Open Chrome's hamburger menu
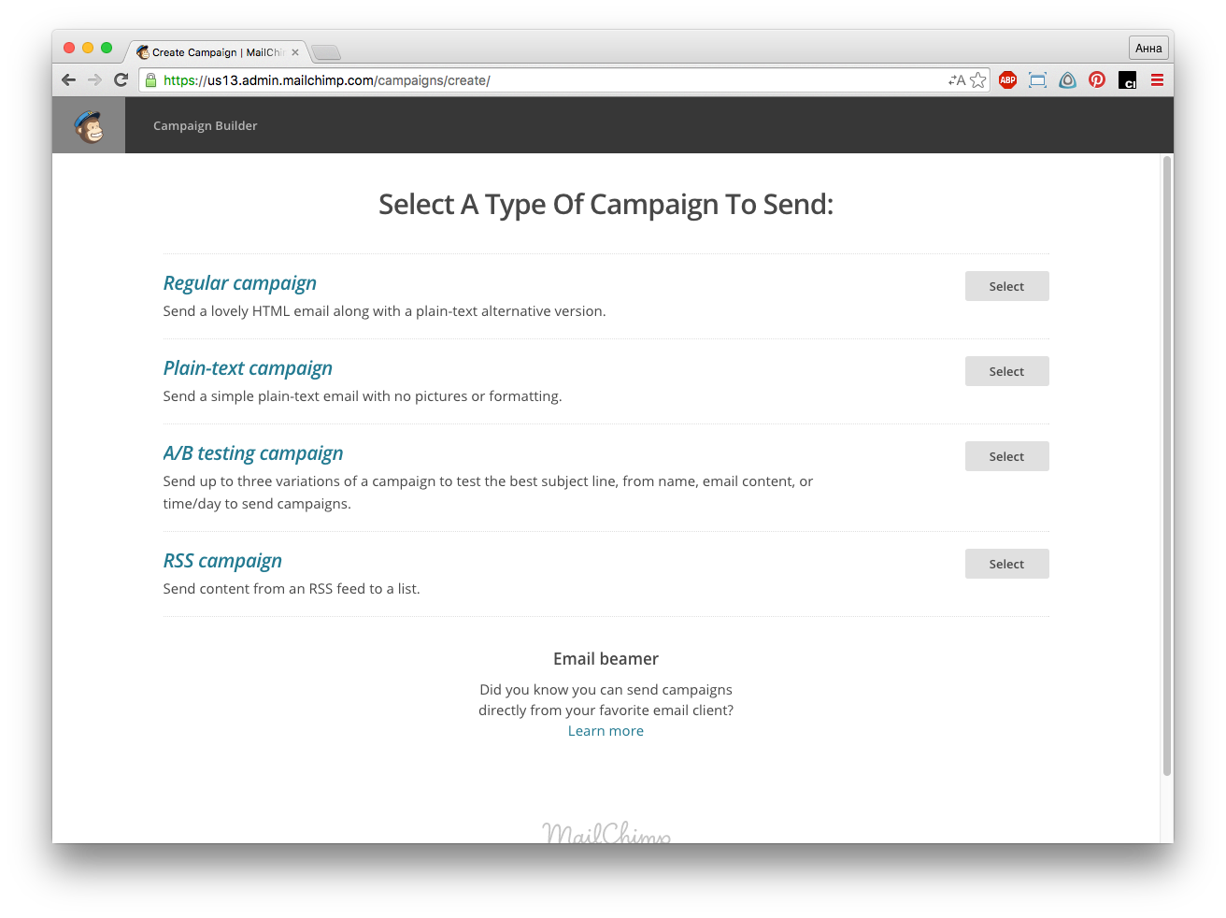Image resolution: width=1226 pixels, height=918 pixels. (x=1157, y=80)
